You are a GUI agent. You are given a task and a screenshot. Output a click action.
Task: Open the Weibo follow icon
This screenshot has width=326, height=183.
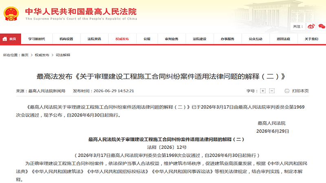311,26
